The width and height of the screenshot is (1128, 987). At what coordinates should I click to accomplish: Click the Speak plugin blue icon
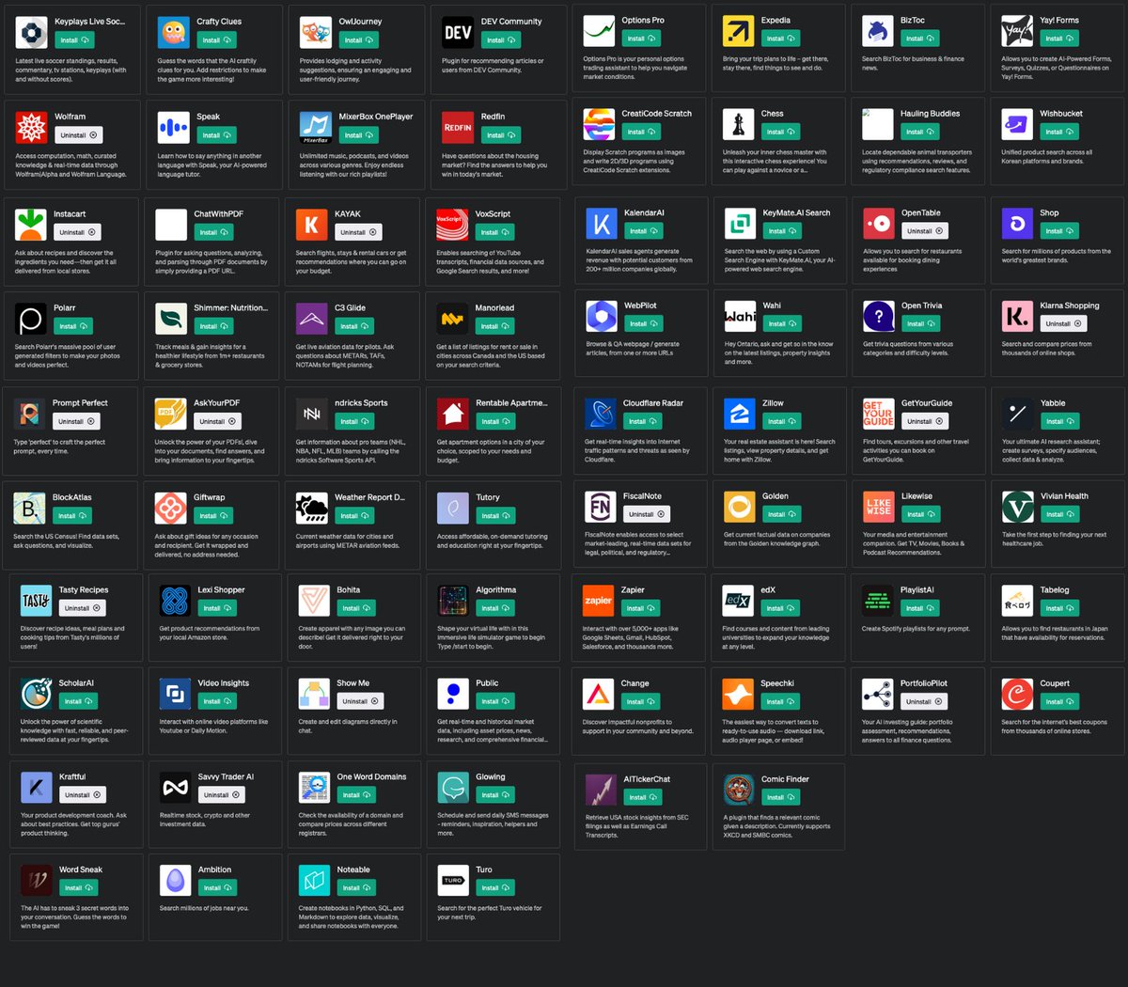pyautogui.click(x=173, y=127)
